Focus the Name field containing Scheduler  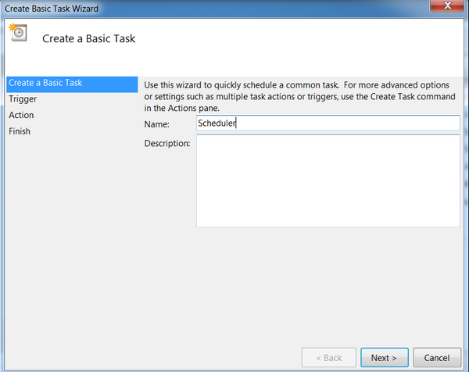328,123
